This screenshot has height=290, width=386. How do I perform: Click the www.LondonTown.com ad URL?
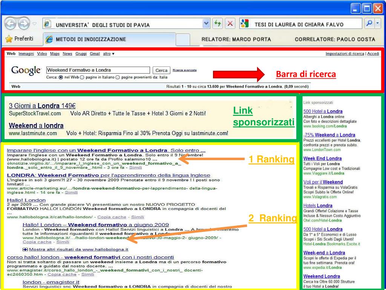322,150
